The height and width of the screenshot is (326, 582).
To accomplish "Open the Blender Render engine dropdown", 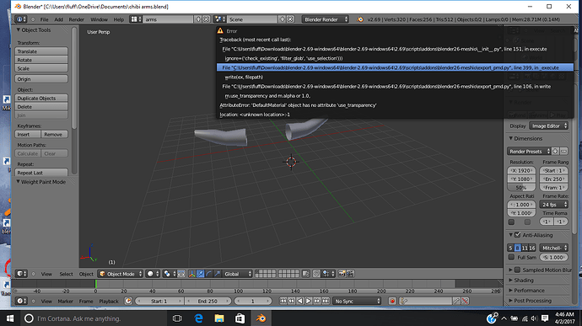I will coord(325,19).
